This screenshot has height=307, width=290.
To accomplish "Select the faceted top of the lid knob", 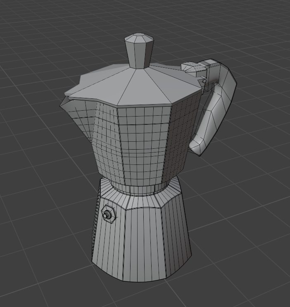I will click(139, 38).
